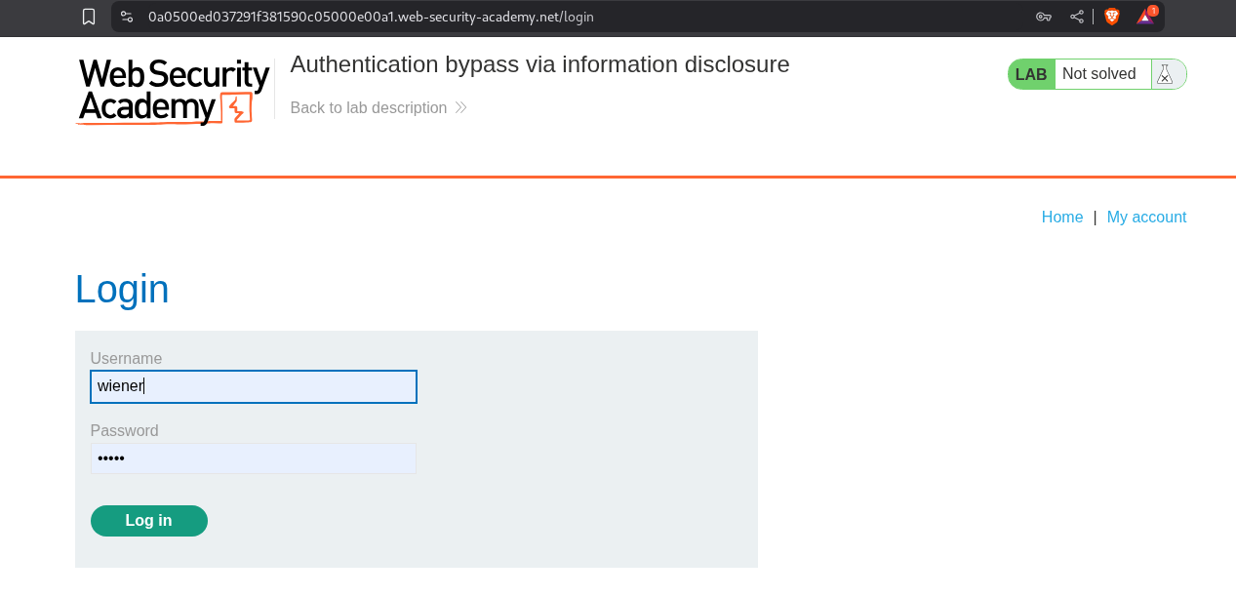Image resolution: width=1236 pixels, height=597 pixels.
Task: Click the blue Login heading
Action: tap(122, 290)
